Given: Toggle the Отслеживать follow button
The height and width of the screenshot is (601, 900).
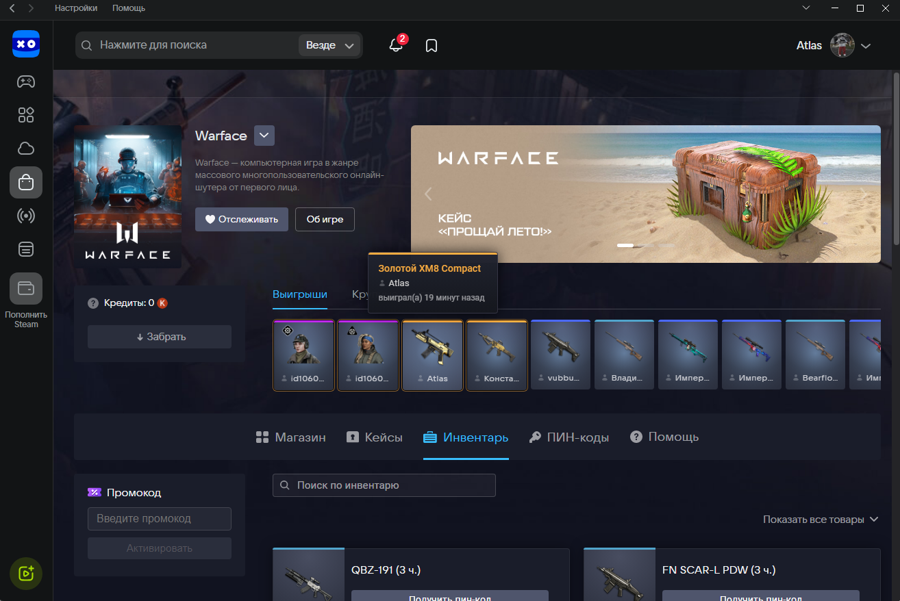Looking at the screenshot, I should [x=241, y=220].
